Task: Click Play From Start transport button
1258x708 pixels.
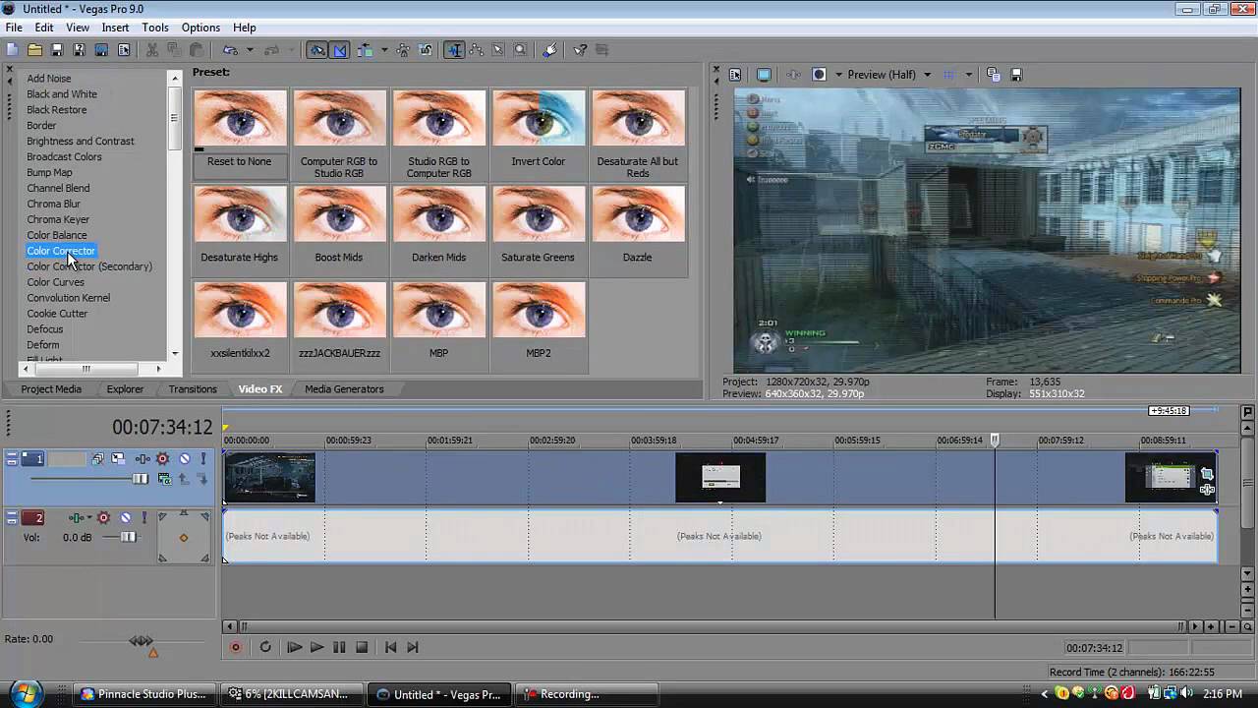Action: point(293,647)
